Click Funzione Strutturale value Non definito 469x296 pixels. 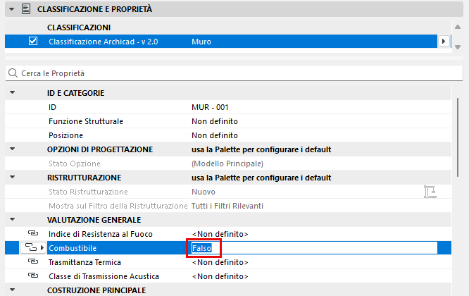[215, 121]
